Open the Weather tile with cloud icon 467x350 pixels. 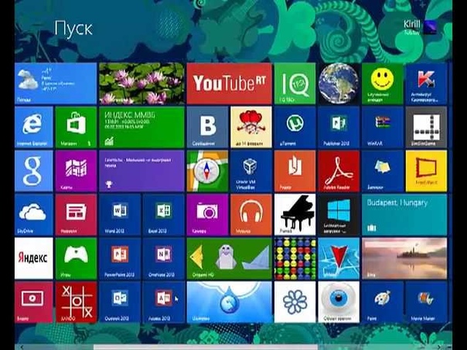tap(56, 83)
